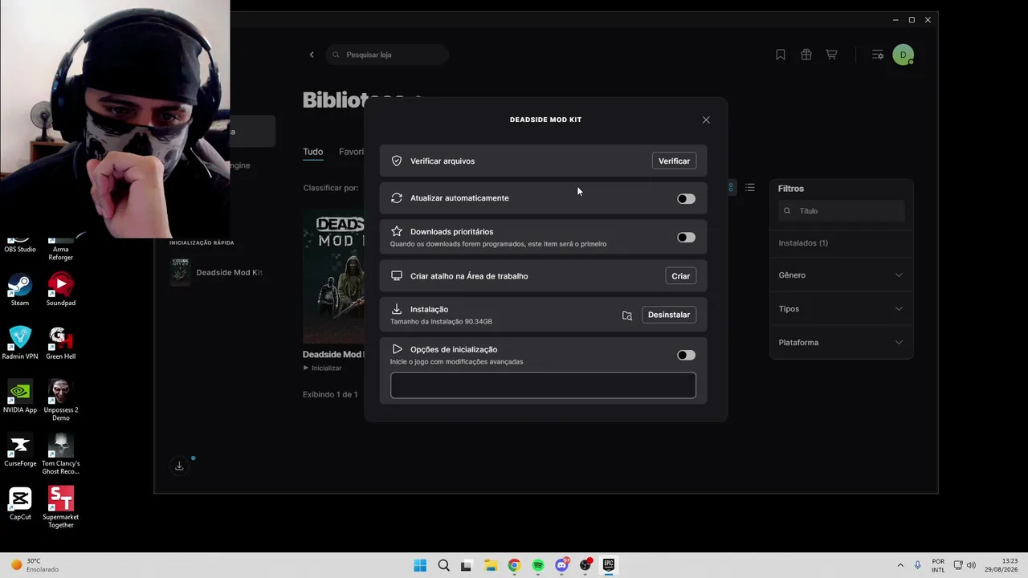Screen dimensions: 1028x578
Task: Close the Deadside Mod Kit dialog
Action: [706, 120]
